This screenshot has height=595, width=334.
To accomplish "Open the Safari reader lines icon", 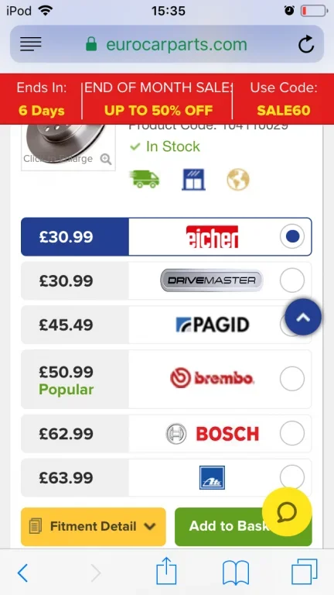I will [31, 44].
